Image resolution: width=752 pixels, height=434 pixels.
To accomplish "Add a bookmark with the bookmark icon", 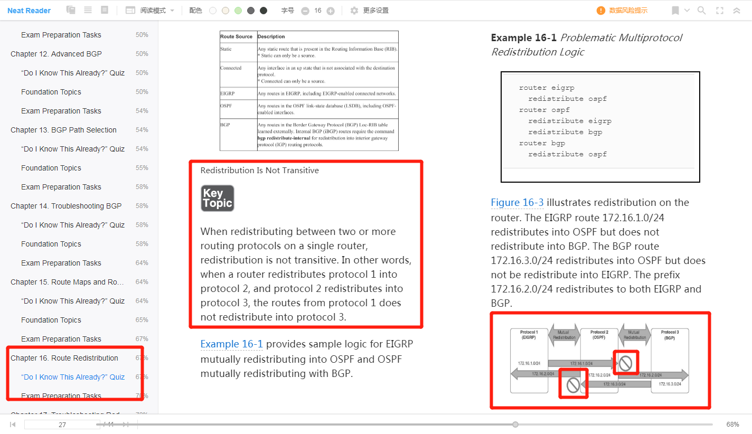I will point(675,11).
